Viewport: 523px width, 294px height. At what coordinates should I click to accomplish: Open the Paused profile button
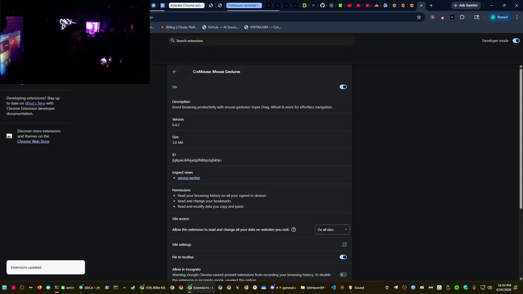[x=499, y=17]
